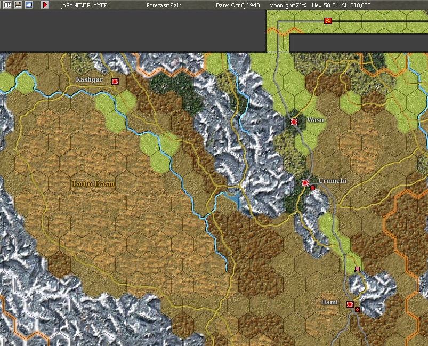Screen dimensions: 428x346
Task: Click the SL: 210,000 readout
Action: [356, 5]
